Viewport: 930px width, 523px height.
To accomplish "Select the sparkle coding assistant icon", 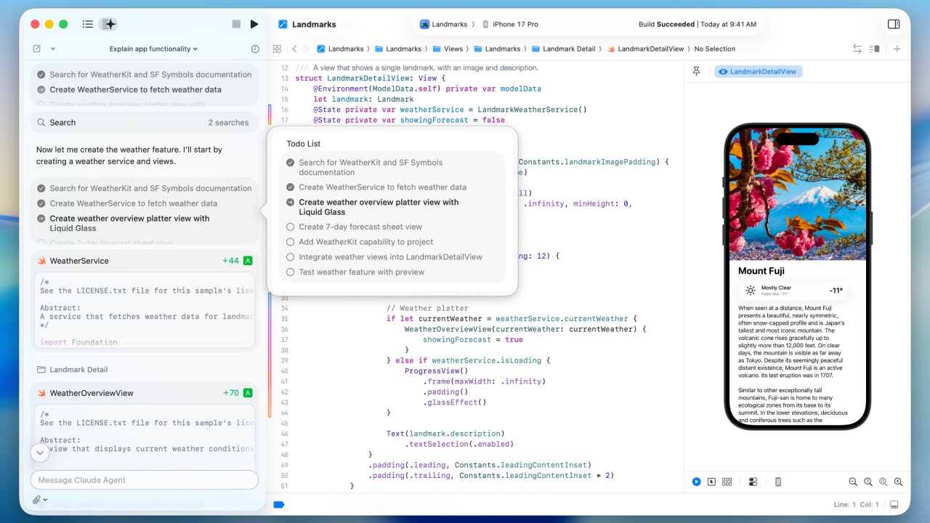I will click(x=109, y=24).
